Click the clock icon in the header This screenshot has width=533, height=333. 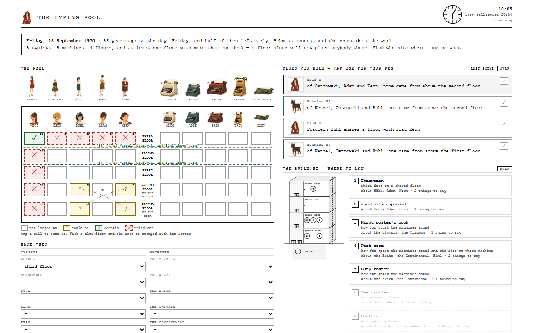coord(453,15)
